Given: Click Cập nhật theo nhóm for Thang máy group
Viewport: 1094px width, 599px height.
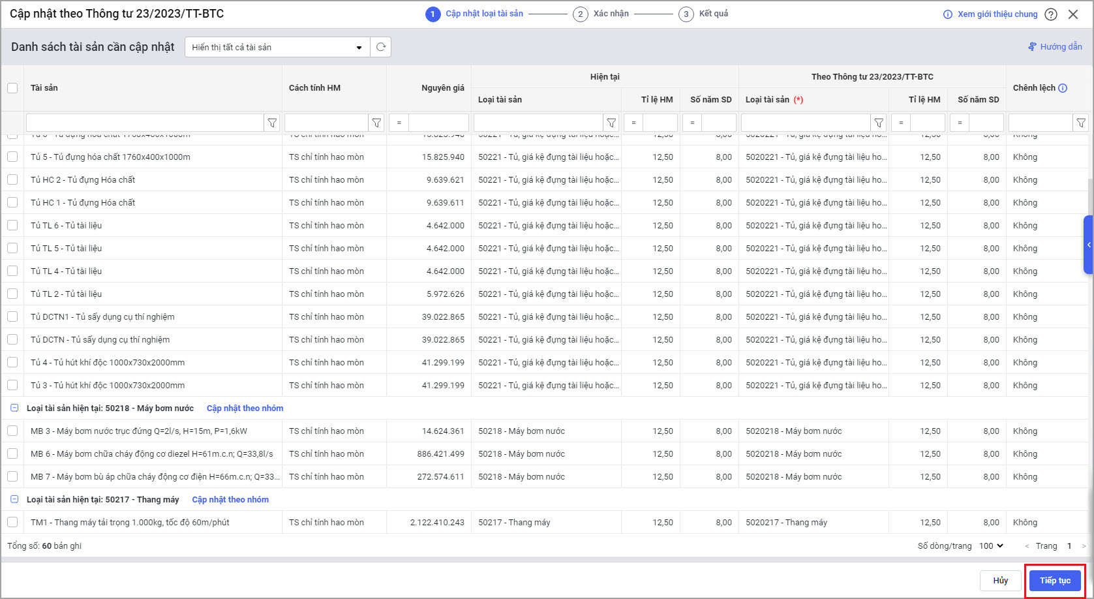Looking at the screenshot, I should [230, 500].
